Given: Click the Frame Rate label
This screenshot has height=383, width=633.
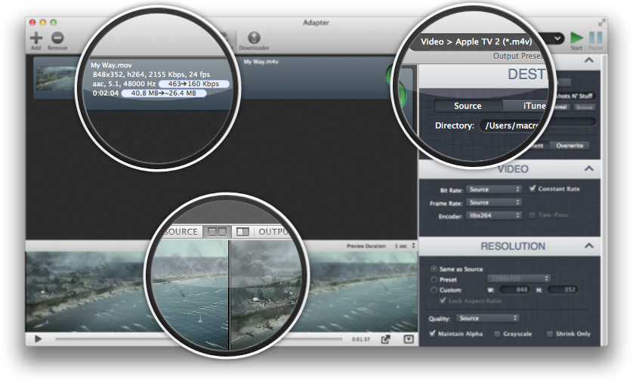Looking at the screenshot, I should tap(446, 203).
